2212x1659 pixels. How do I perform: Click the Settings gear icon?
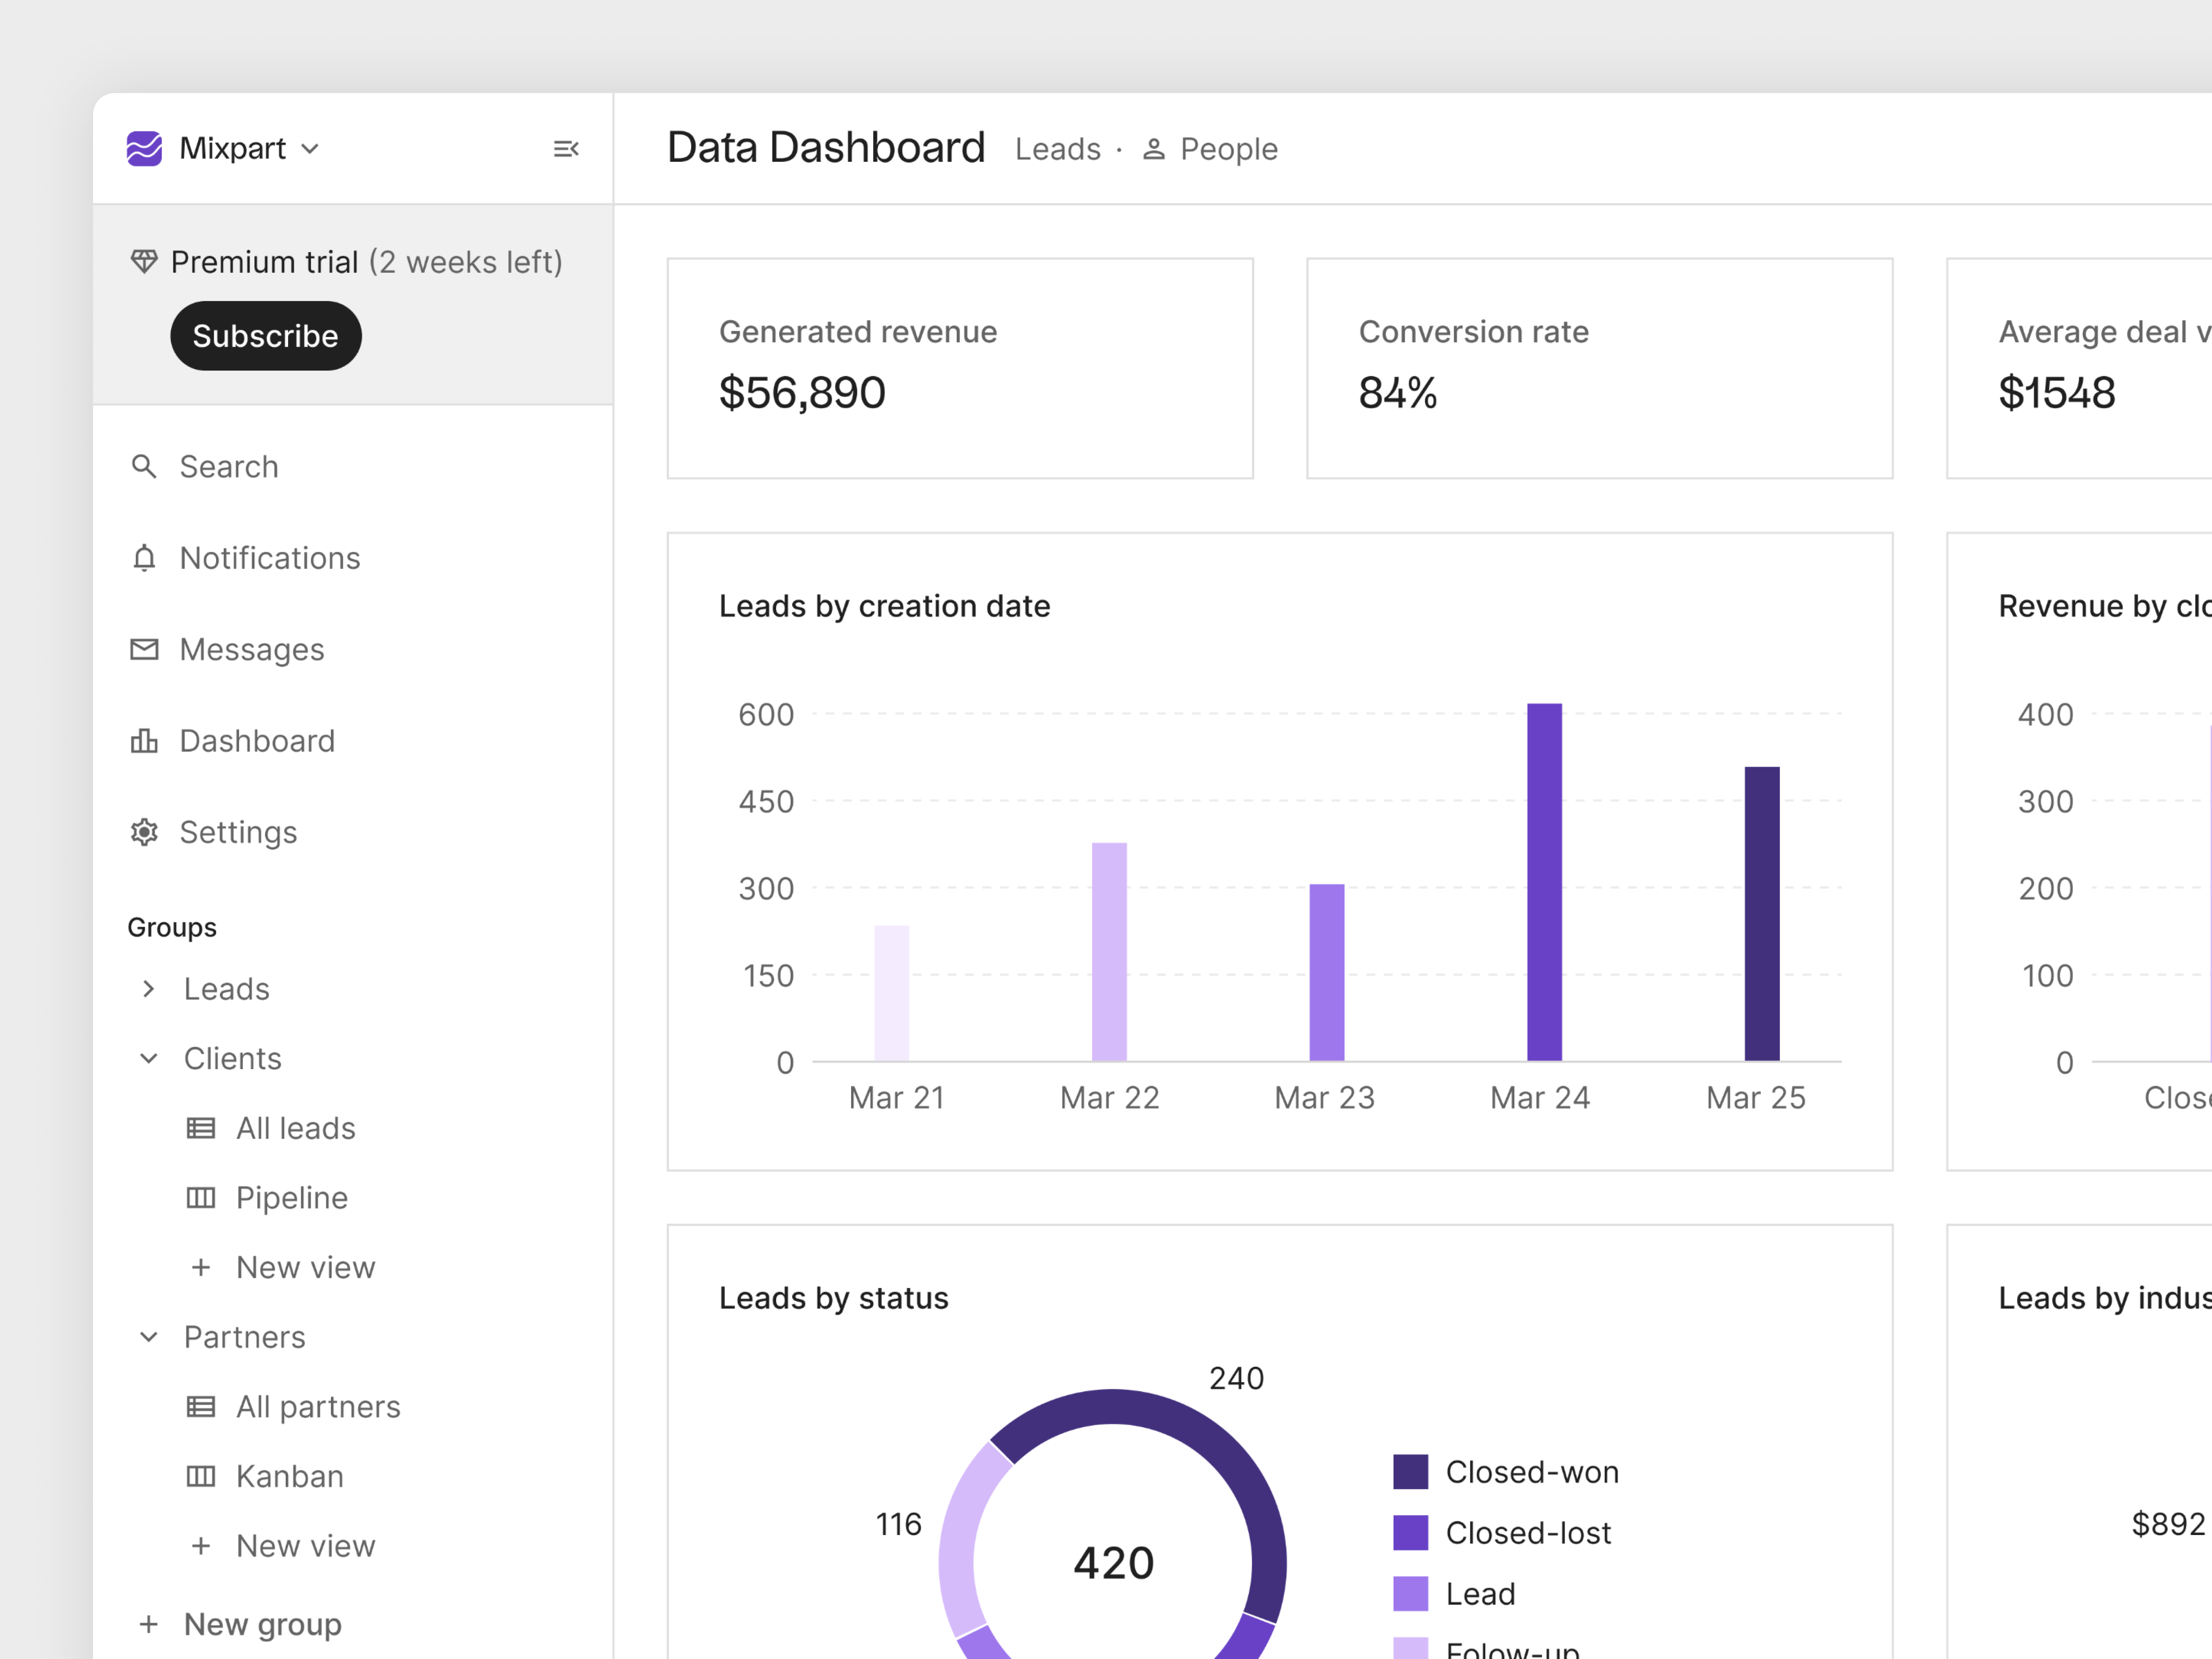click(x=144, y=832)
